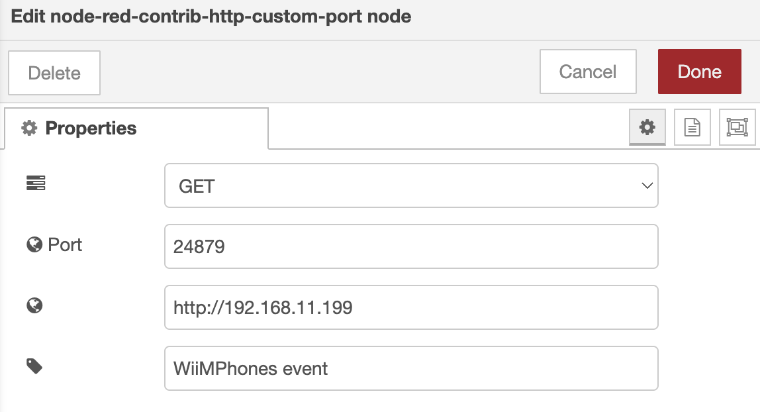Click the method icon beside GET
Image resolution: width=760 pixels, height=412 pixels.
tap(35, 183)
